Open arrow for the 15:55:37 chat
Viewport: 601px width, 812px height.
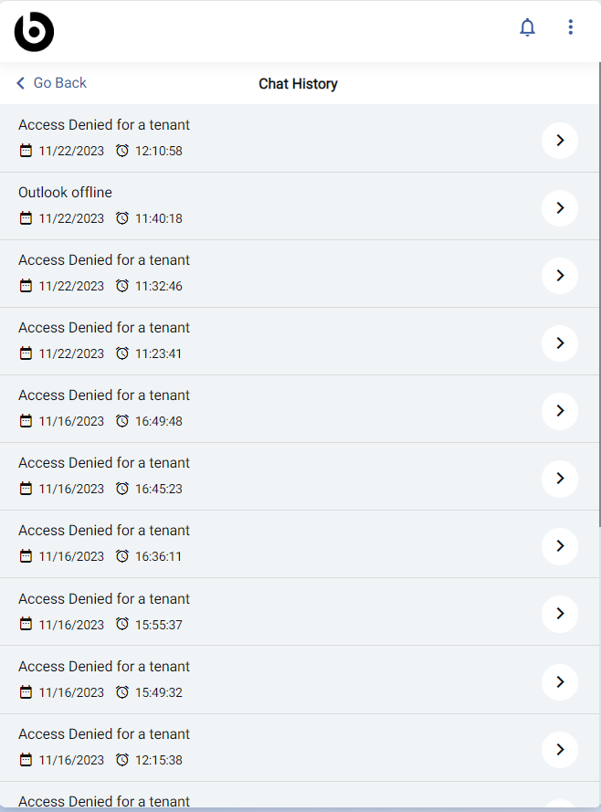coord(560,614)
